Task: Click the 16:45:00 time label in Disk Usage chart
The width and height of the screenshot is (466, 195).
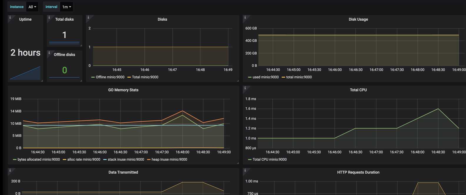Action: click(x=294, y=70)
